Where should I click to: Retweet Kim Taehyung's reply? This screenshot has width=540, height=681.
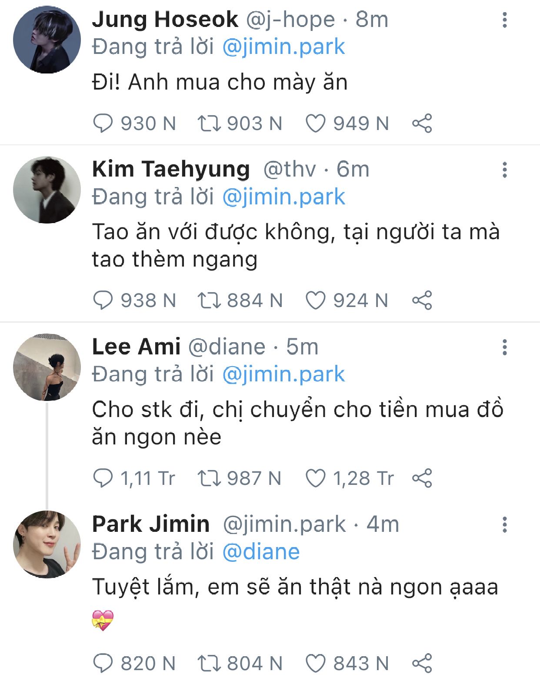(210, 300)
